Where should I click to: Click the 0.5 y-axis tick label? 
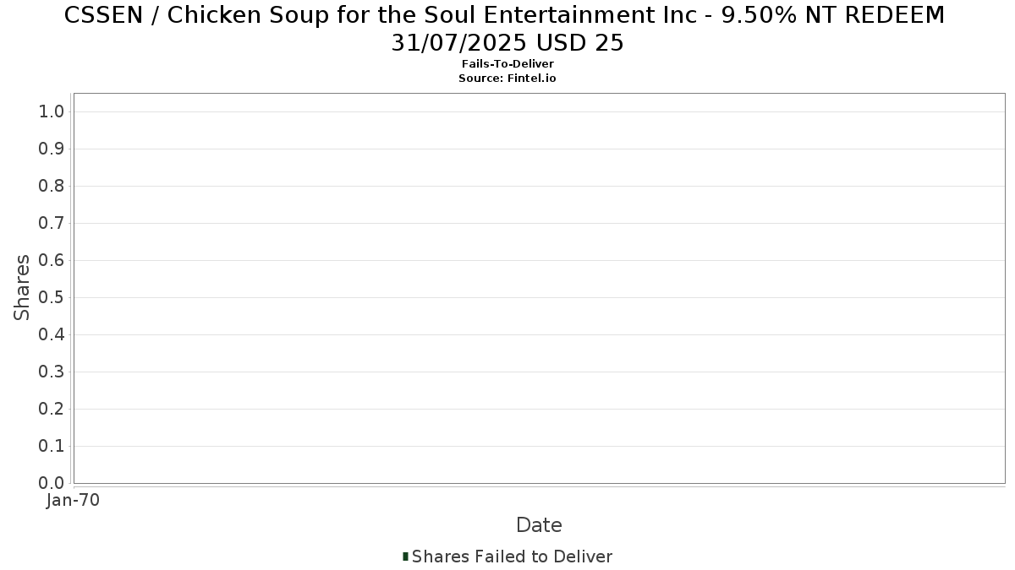point(52,298)
